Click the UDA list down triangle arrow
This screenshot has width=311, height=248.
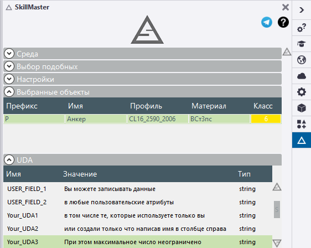coord(277,243)
